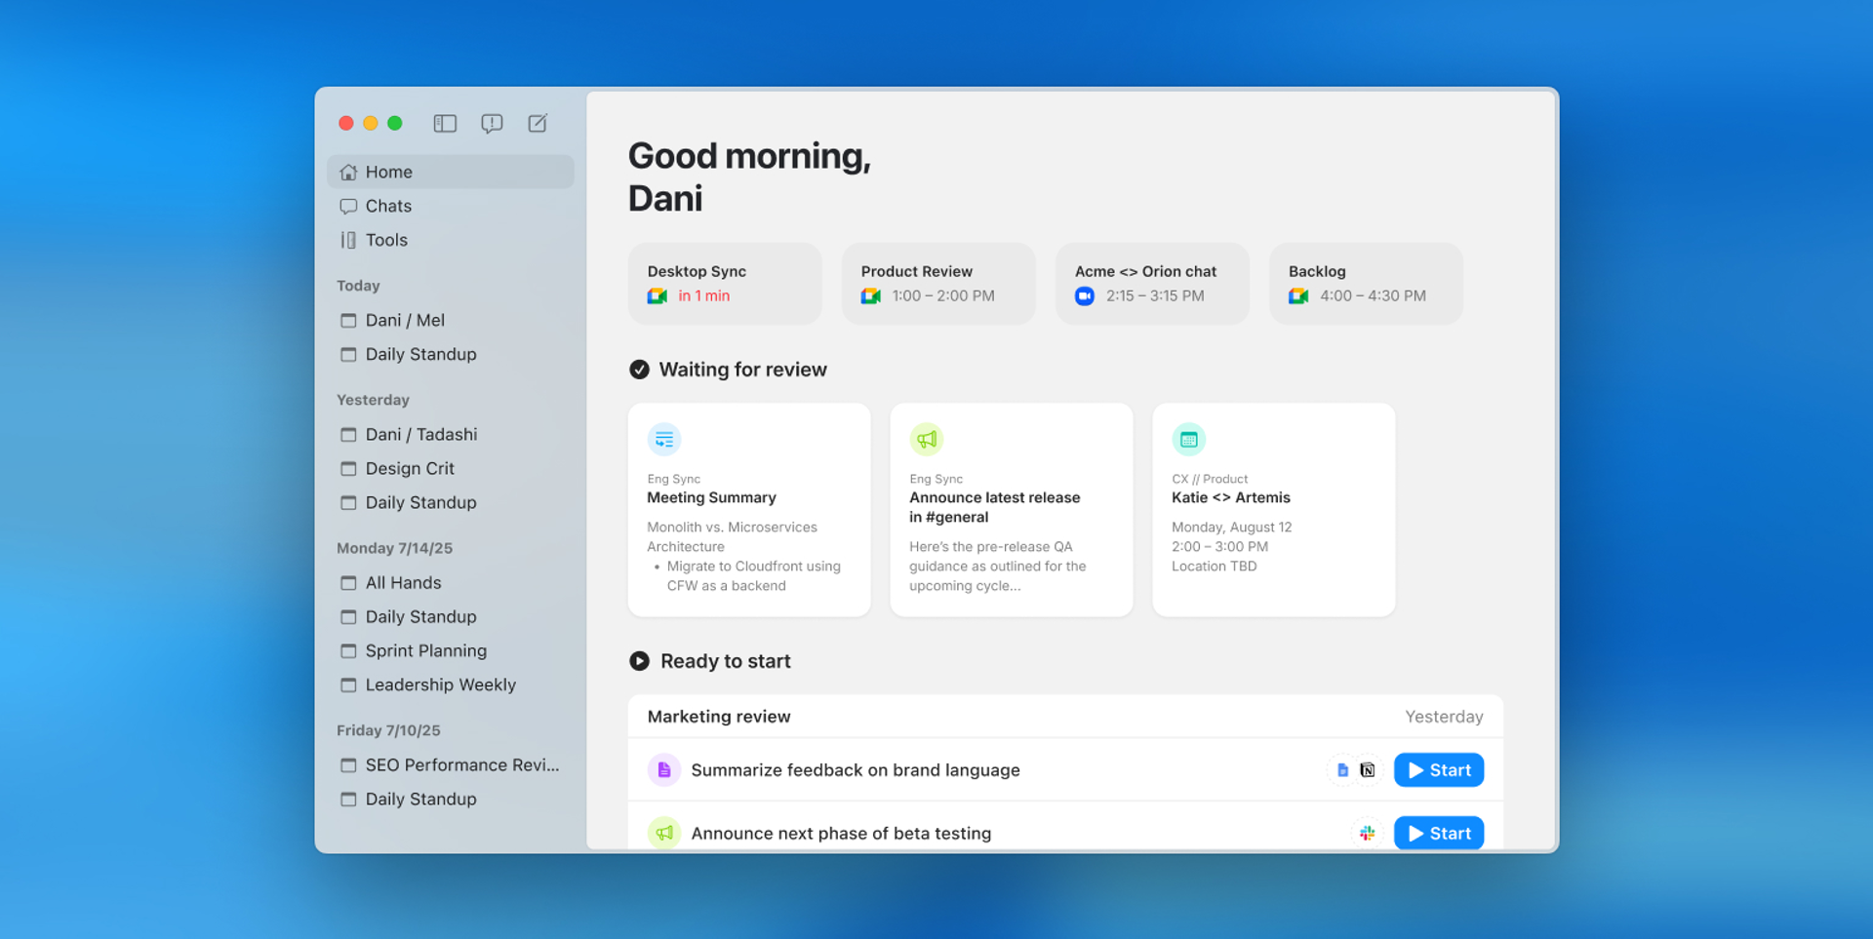Viewport: 1873px width, 939px height.
Task: Open the Meeting Summary review card
Action: [748, 509]
